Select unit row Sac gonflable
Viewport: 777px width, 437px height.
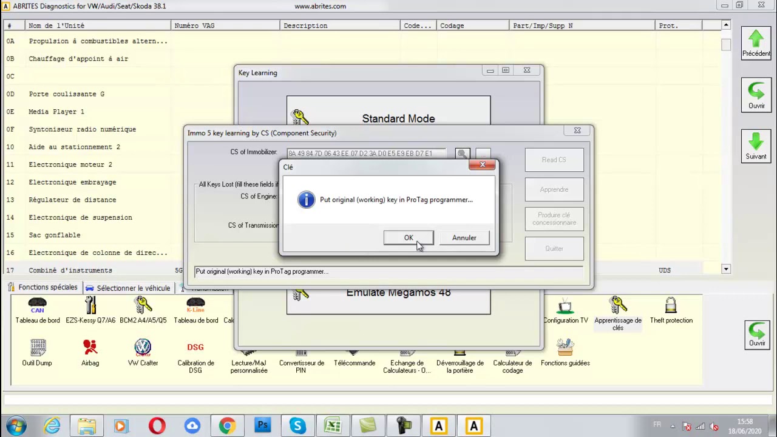click(x=362, y=235)
